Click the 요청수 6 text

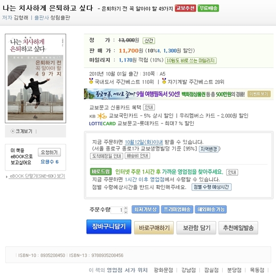click(49, 162)
